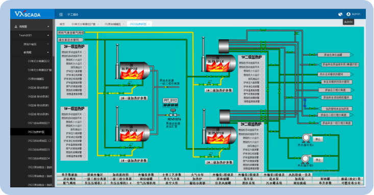Click the Admin user avatar icon
This screenshot has height=195, width=374.
348,14
